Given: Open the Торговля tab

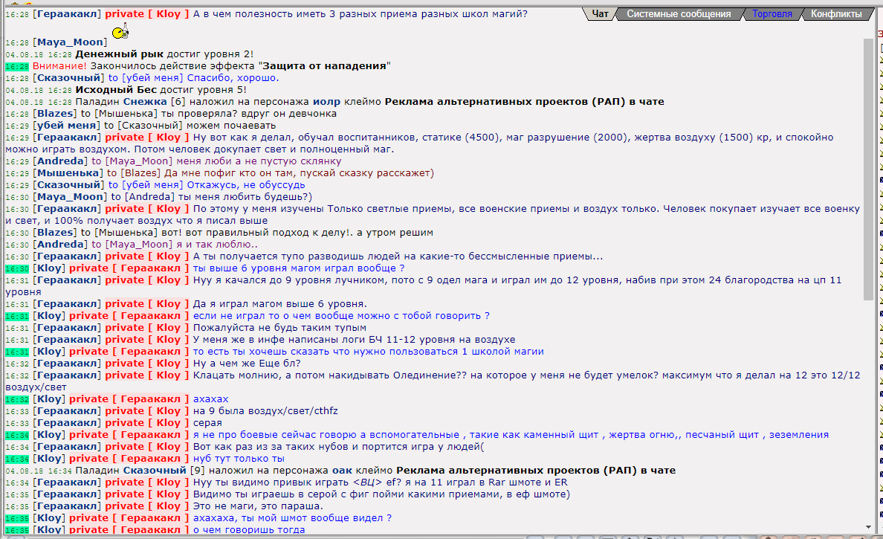Looking at the screenshot, I should tap(772, 13).
